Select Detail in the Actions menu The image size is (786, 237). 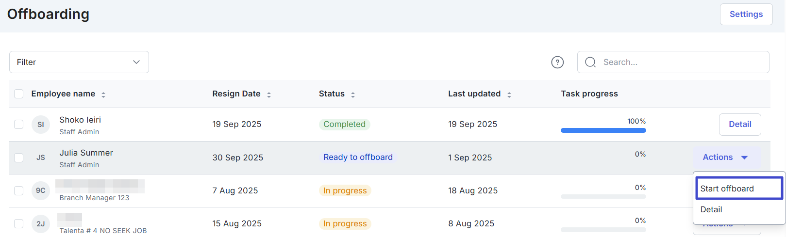click(711, 209)
